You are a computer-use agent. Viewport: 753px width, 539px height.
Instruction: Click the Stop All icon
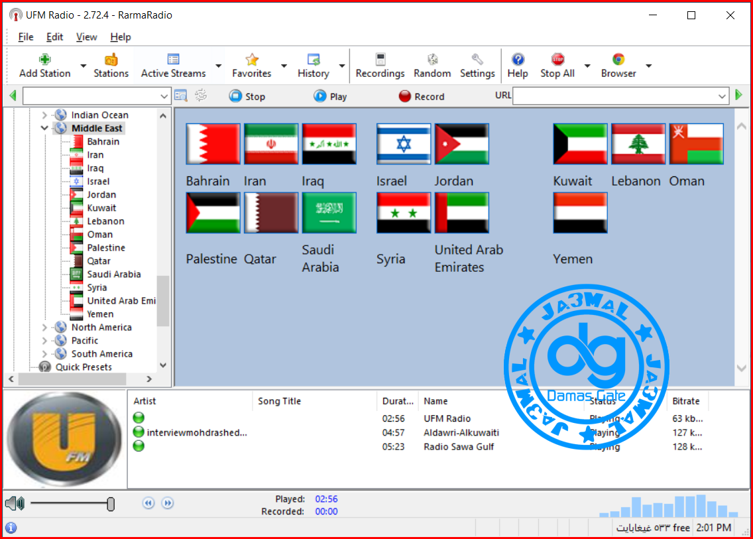coord(557,60)
